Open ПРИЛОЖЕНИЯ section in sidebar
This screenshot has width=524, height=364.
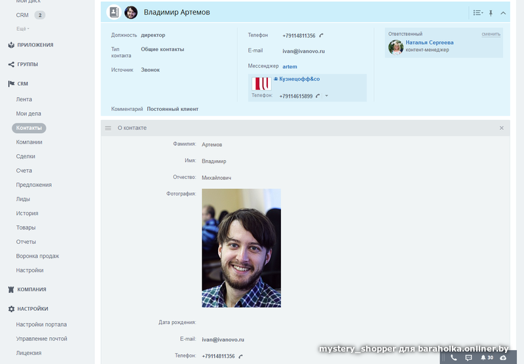[x=35, y=45]
